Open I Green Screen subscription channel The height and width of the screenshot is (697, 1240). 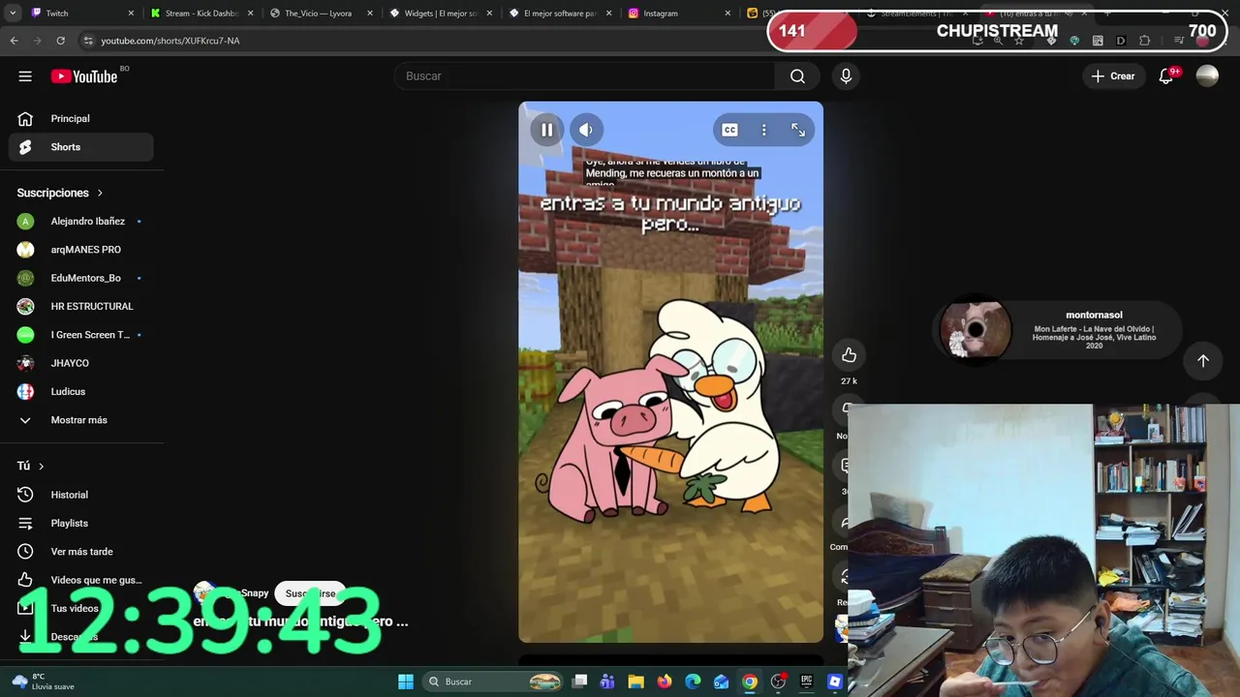[81, 335]
